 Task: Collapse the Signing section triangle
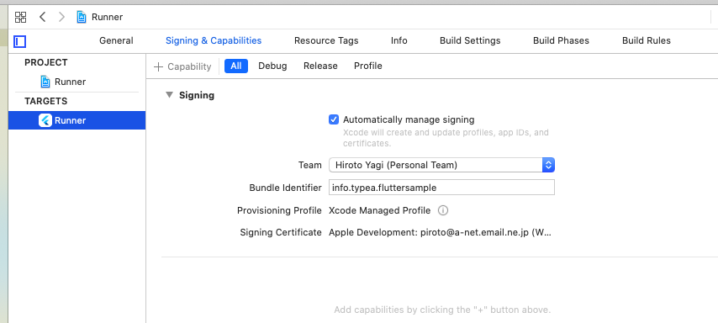click(x=170, y=95)
